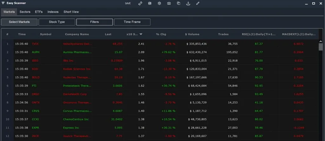Image resolution: width=325 pixels, height=141 pixels.
Task: Click the +30.74 % change cell
Action: tap(168, 86)
